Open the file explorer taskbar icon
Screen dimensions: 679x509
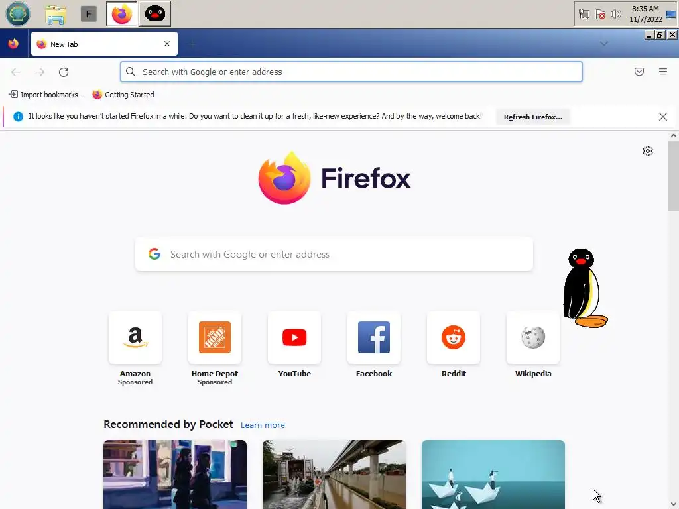click(56, 15)
